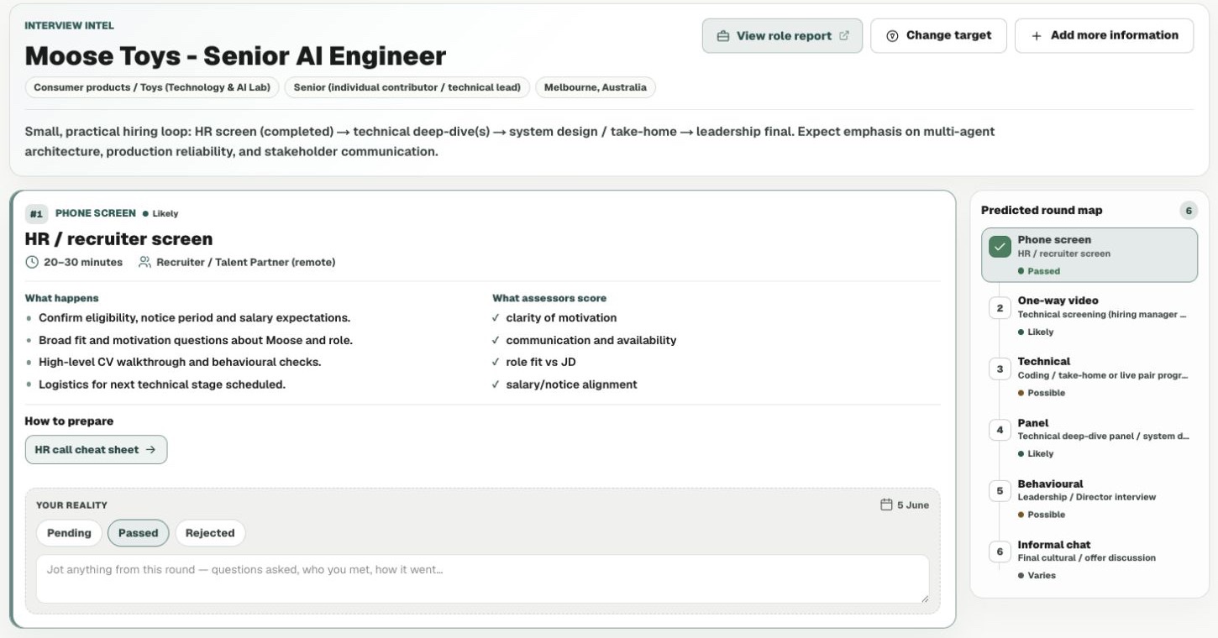Screen dimensions: 1218x638
Task: Click the calendar icon beside 5 June
Action: click(886, 505)
